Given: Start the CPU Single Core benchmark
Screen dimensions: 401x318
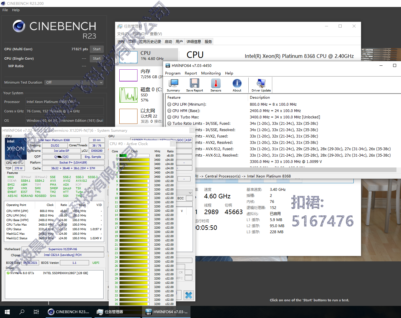Looking at the screenshot, I should point(97,58).
